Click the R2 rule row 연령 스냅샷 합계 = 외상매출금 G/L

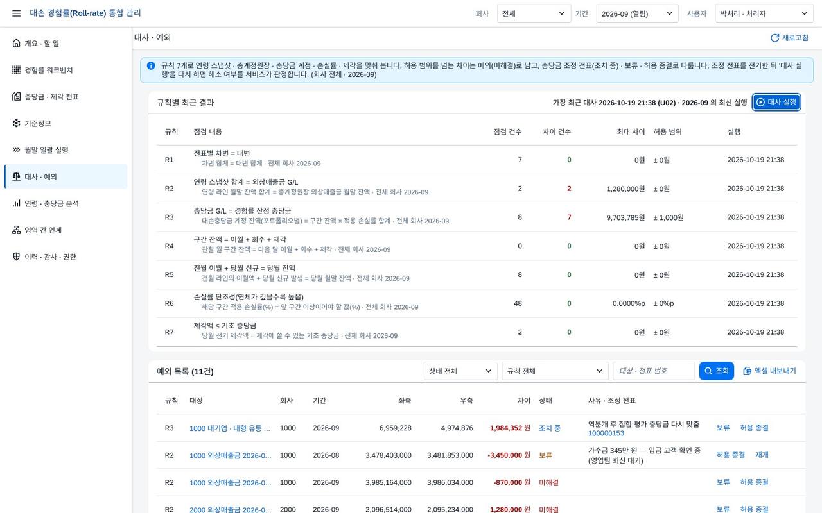477,189
